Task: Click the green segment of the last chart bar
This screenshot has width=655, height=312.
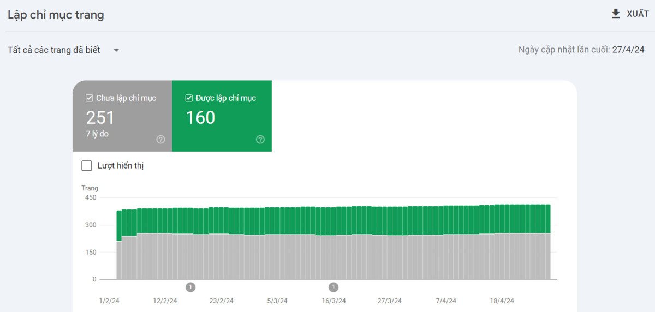Action: point(547,218)
